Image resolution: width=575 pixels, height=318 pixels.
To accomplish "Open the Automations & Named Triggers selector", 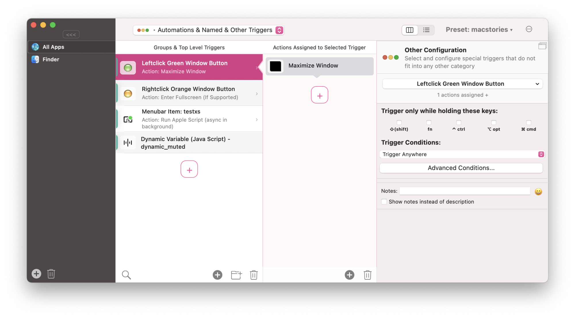I will tap(208, 30).
